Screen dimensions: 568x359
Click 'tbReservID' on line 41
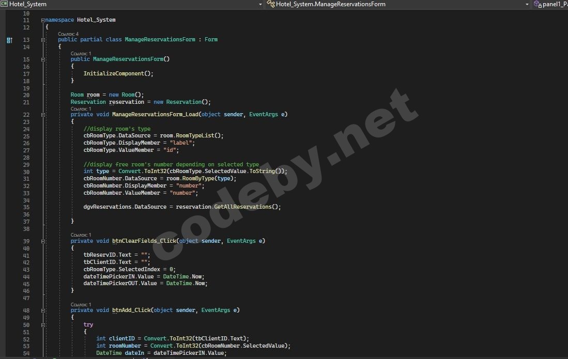coord(99,255)
